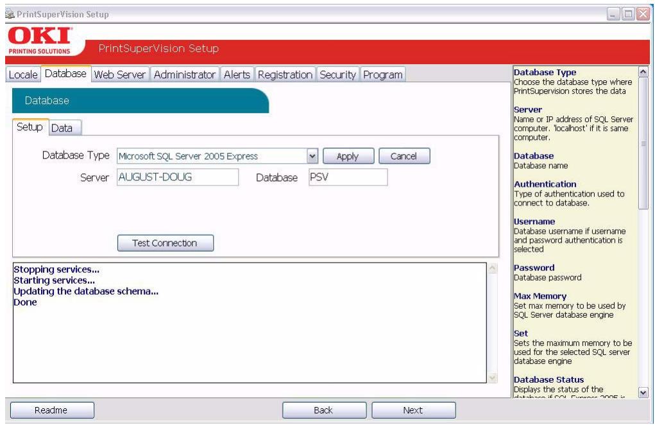Open the Alerts tab
The height and width of the screenshot is (425, 655).
pyautogui.click(x=237, y=74)
